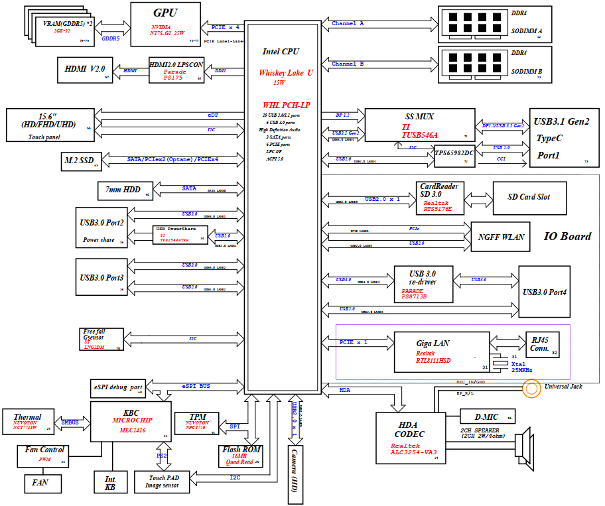
Task: Click the TPM NUVOTON NPCT750 block
Action: (197, 423)
